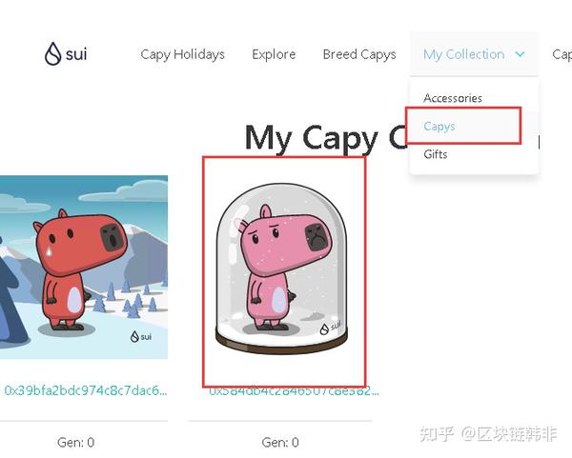Click the sui wordmark in header
572x458 pixels.
click(76, 54)
